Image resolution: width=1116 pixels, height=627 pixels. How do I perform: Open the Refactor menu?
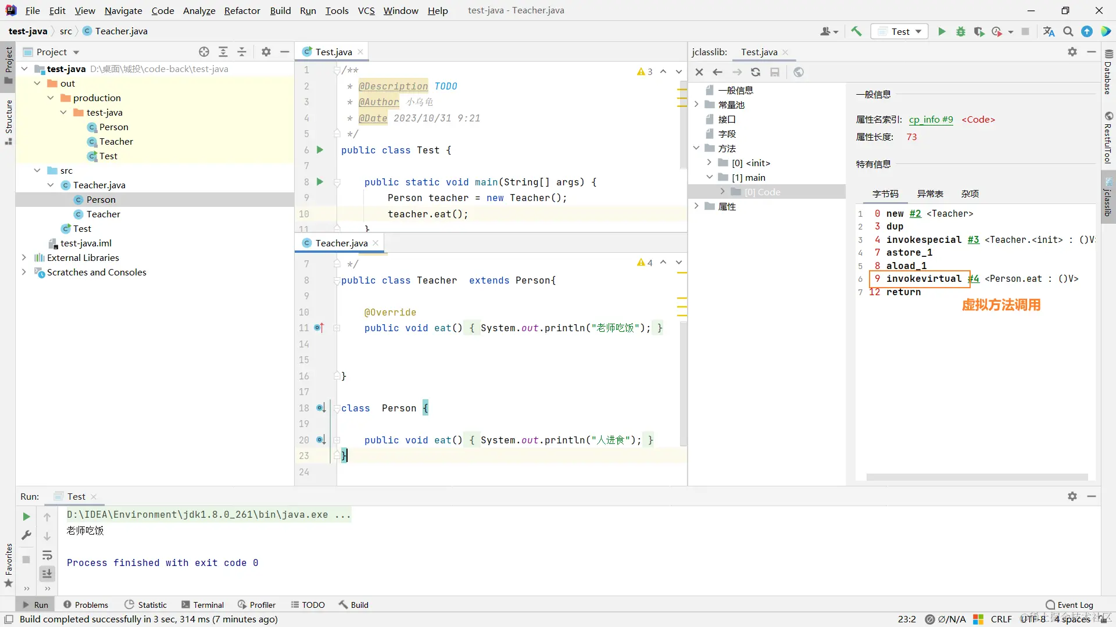pos(242,10)
